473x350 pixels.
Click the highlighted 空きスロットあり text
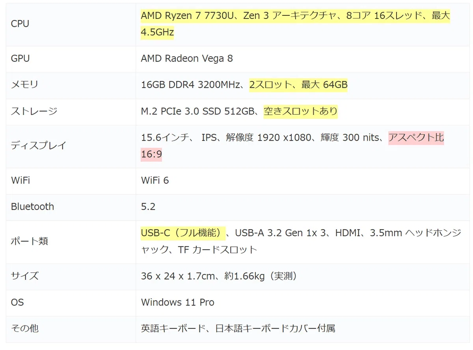(x=301, y=111)
